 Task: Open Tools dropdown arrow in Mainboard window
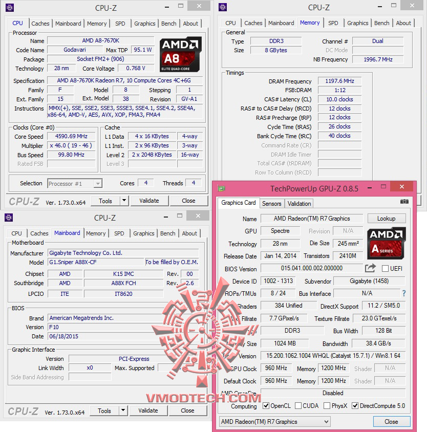123,411
